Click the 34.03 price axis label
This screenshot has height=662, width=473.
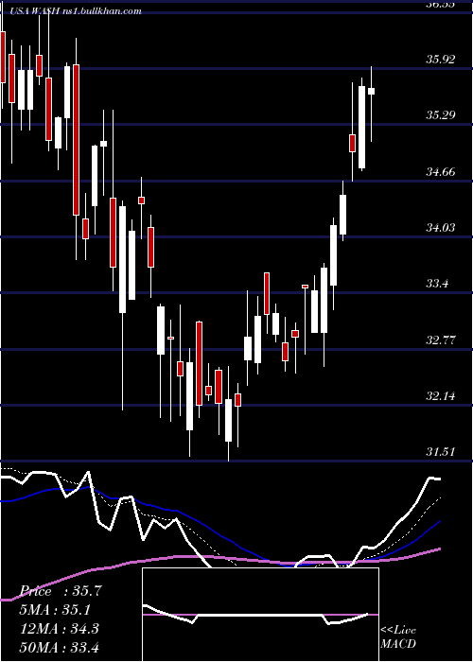(x=441, y=228)
